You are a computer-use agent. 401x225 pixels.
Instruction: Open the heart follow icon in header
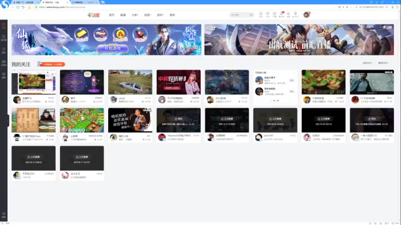coord(268,14)
